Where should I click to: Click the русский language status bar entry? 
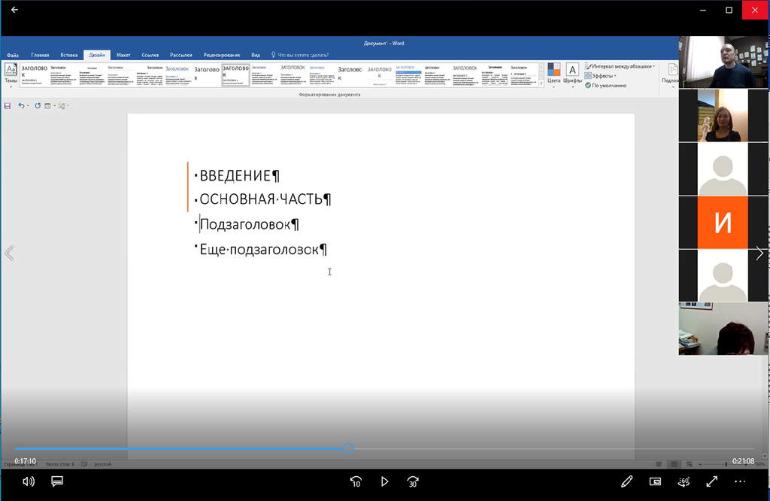point(102,463)
